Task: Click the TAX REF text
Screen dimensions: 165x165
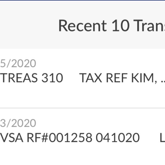Action: point(104,78)
